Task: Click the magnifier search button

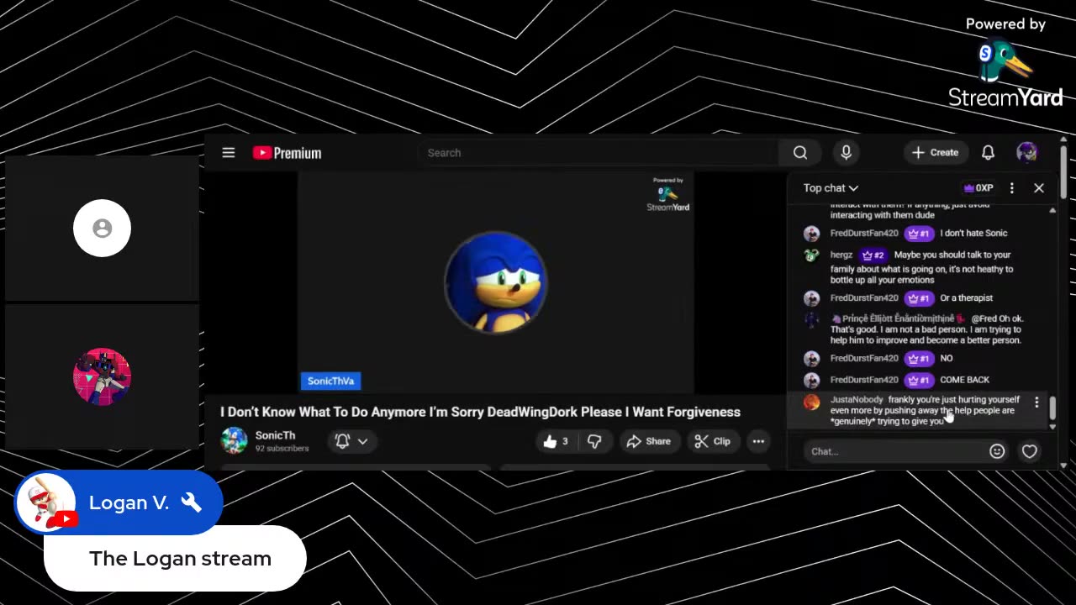Action: 800,153
